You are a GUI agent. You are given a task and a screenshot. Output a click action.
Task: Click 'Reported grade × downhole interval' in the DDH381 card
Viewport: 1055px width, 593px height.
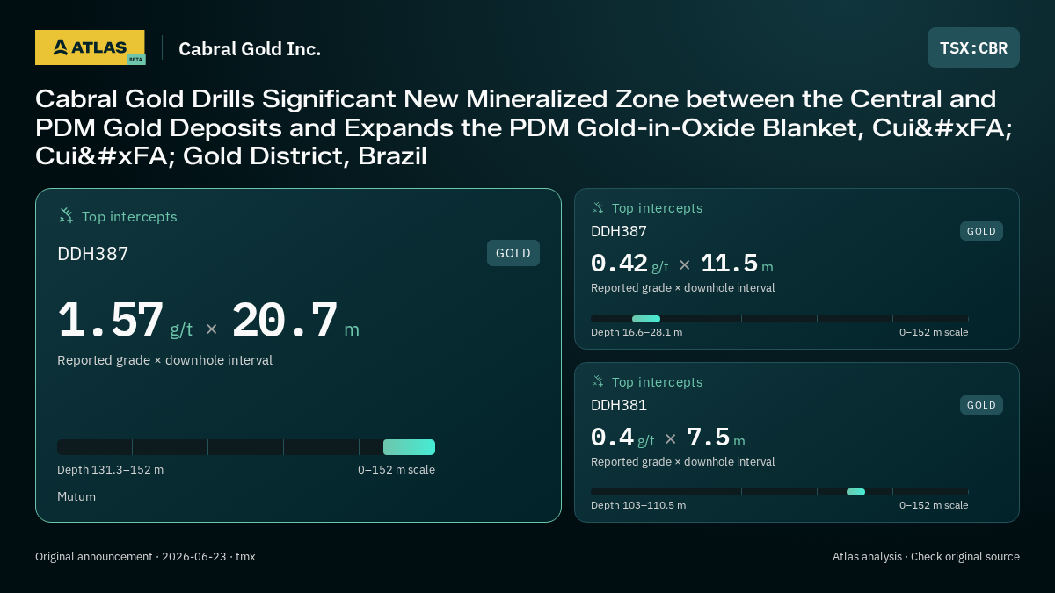click(x=683, y=461)
